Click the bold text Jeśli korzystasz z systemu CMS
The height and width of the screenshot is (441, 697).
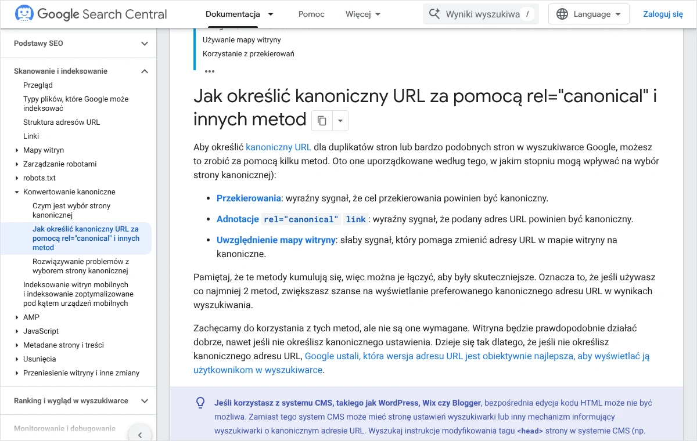[x=347, y=403]
